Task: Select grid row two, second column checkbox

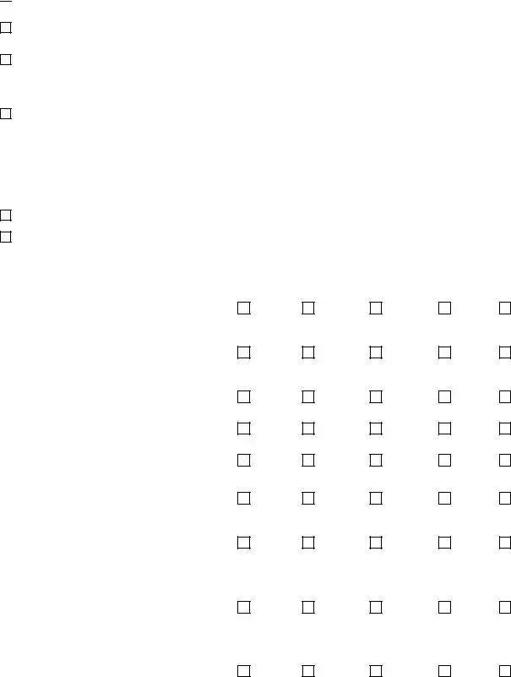Action: point(308,352)
